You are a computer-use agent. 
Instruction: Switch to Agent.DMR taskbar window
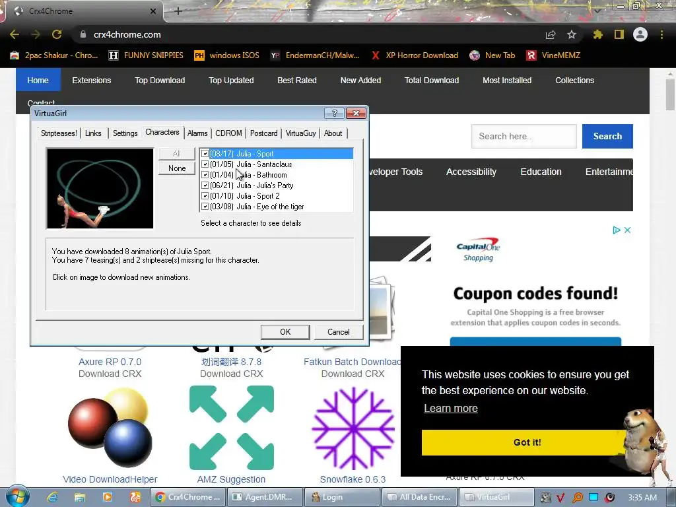pyautogui.click(x=264, y=497)
